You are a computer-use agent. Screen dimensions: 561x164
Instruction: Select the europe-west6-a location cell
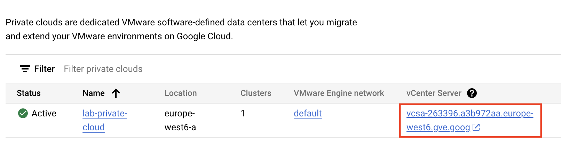click(180, 120)
